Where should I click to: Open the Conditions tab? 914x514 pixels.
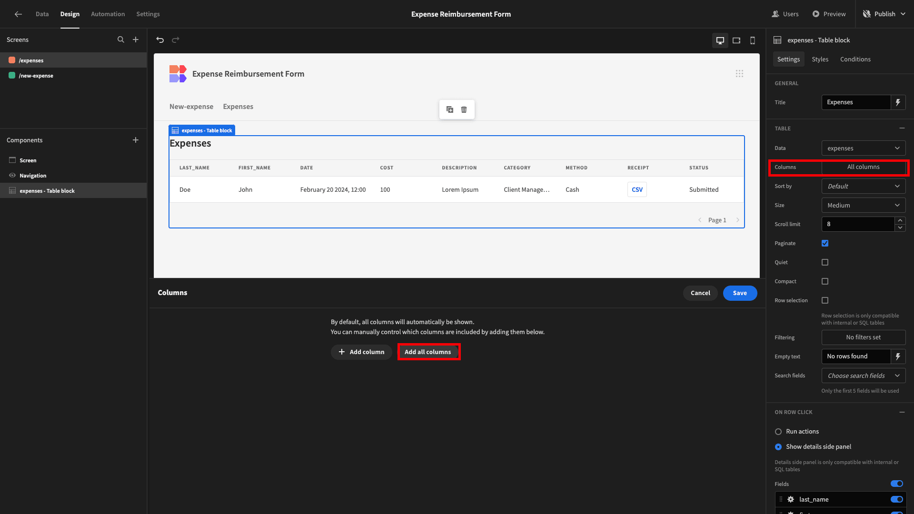(x=855, y=59)
